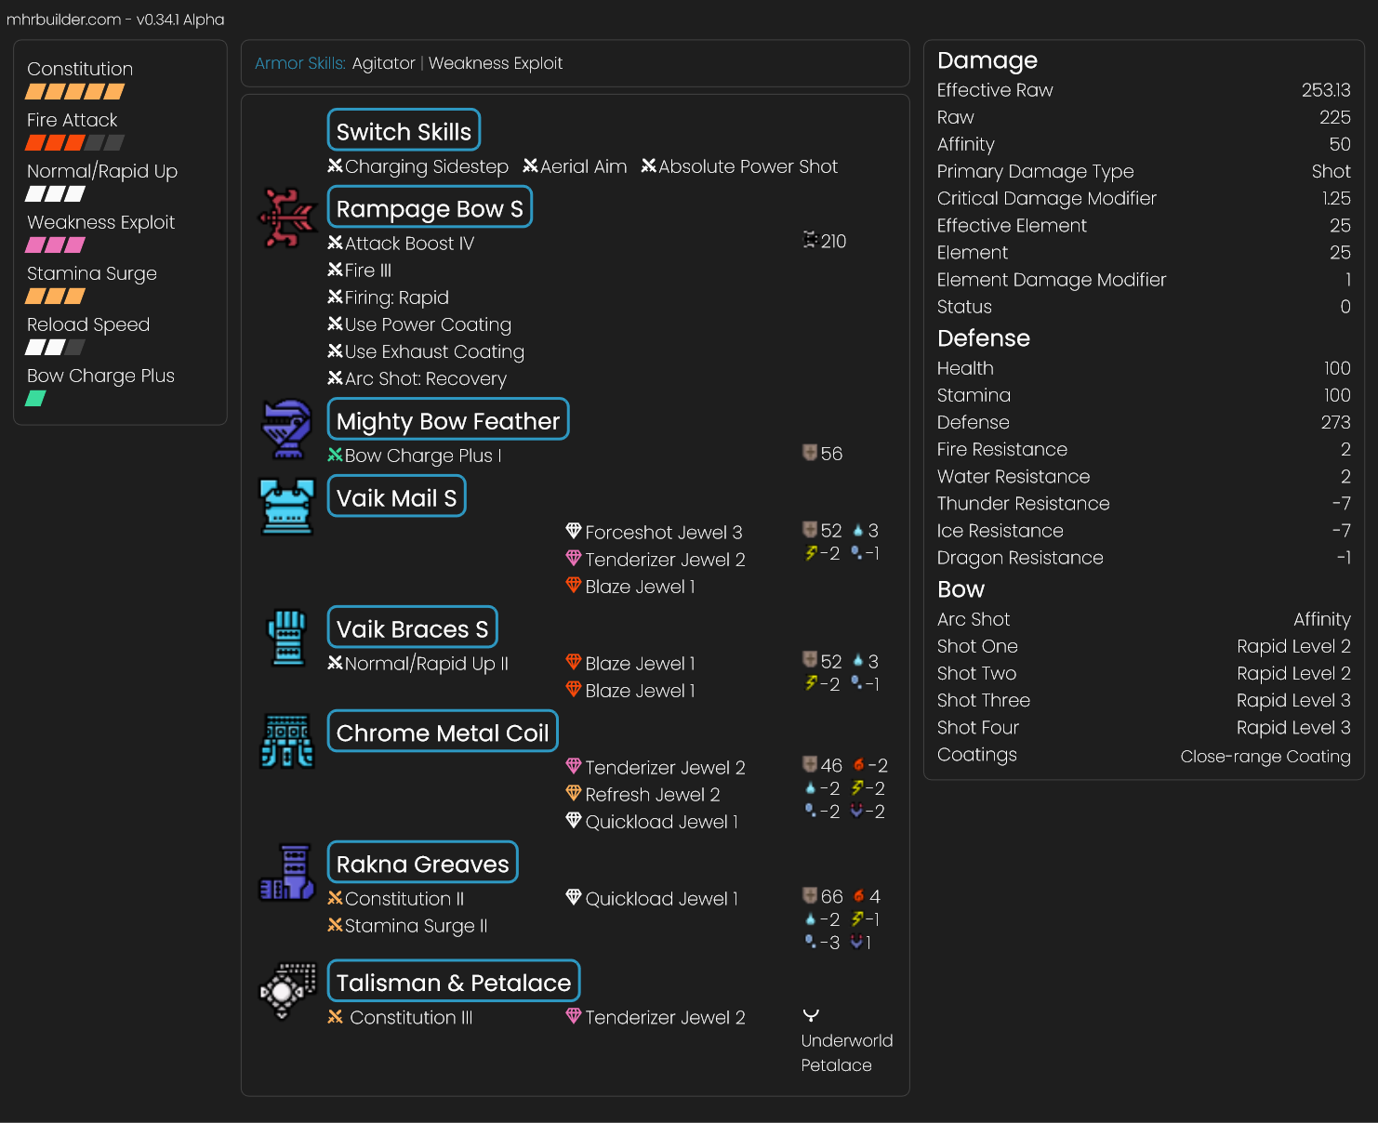Click the Rampage Bow weapon icon
The image size is (1378, 1123).
pyautogui.click(x=286, y=218)
